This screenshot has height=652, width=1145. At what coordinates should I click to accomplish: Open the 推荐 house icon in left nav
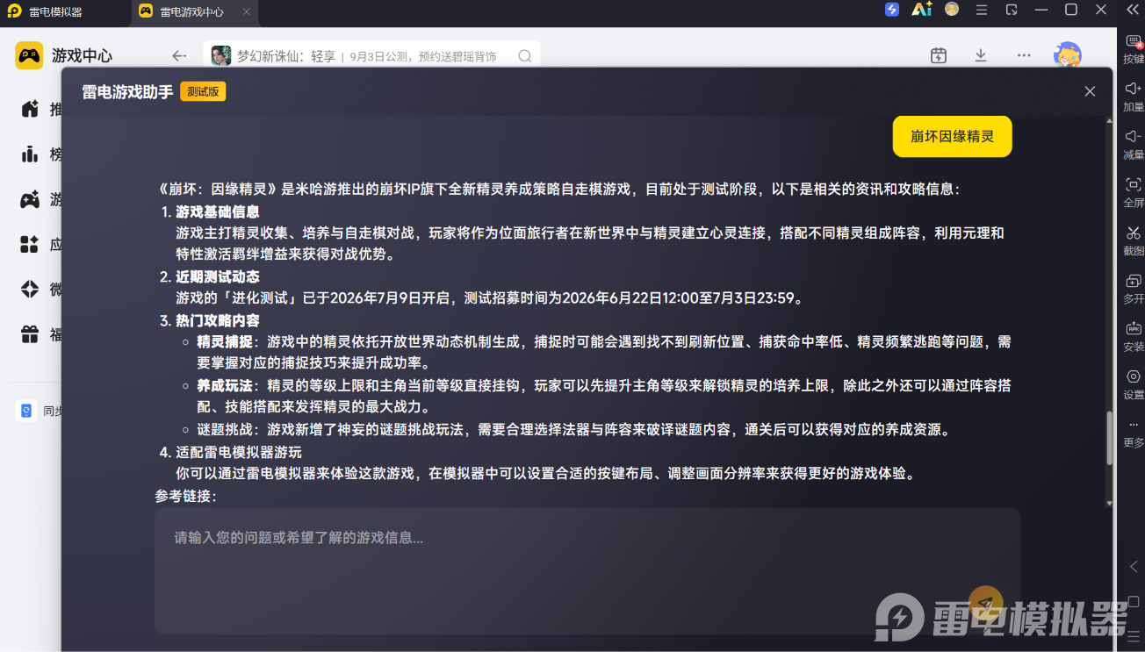pos(30,109)
